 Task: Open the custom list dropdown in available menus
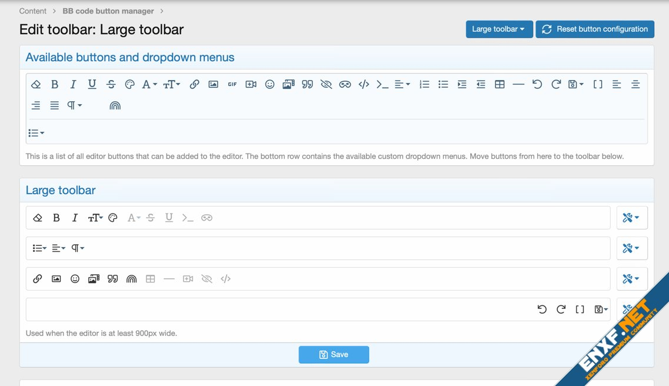[36, 133]
